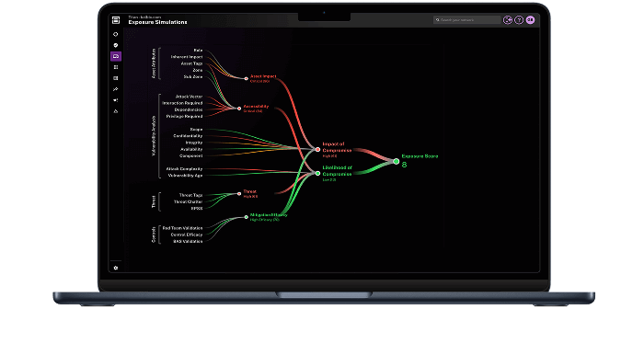Click the Controls group label
Image resolution: width=644 pixels, height=355 pixels.
[x=154, y=235]
